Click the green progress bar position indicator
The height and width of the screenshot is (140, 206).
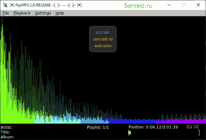(130, 133)
